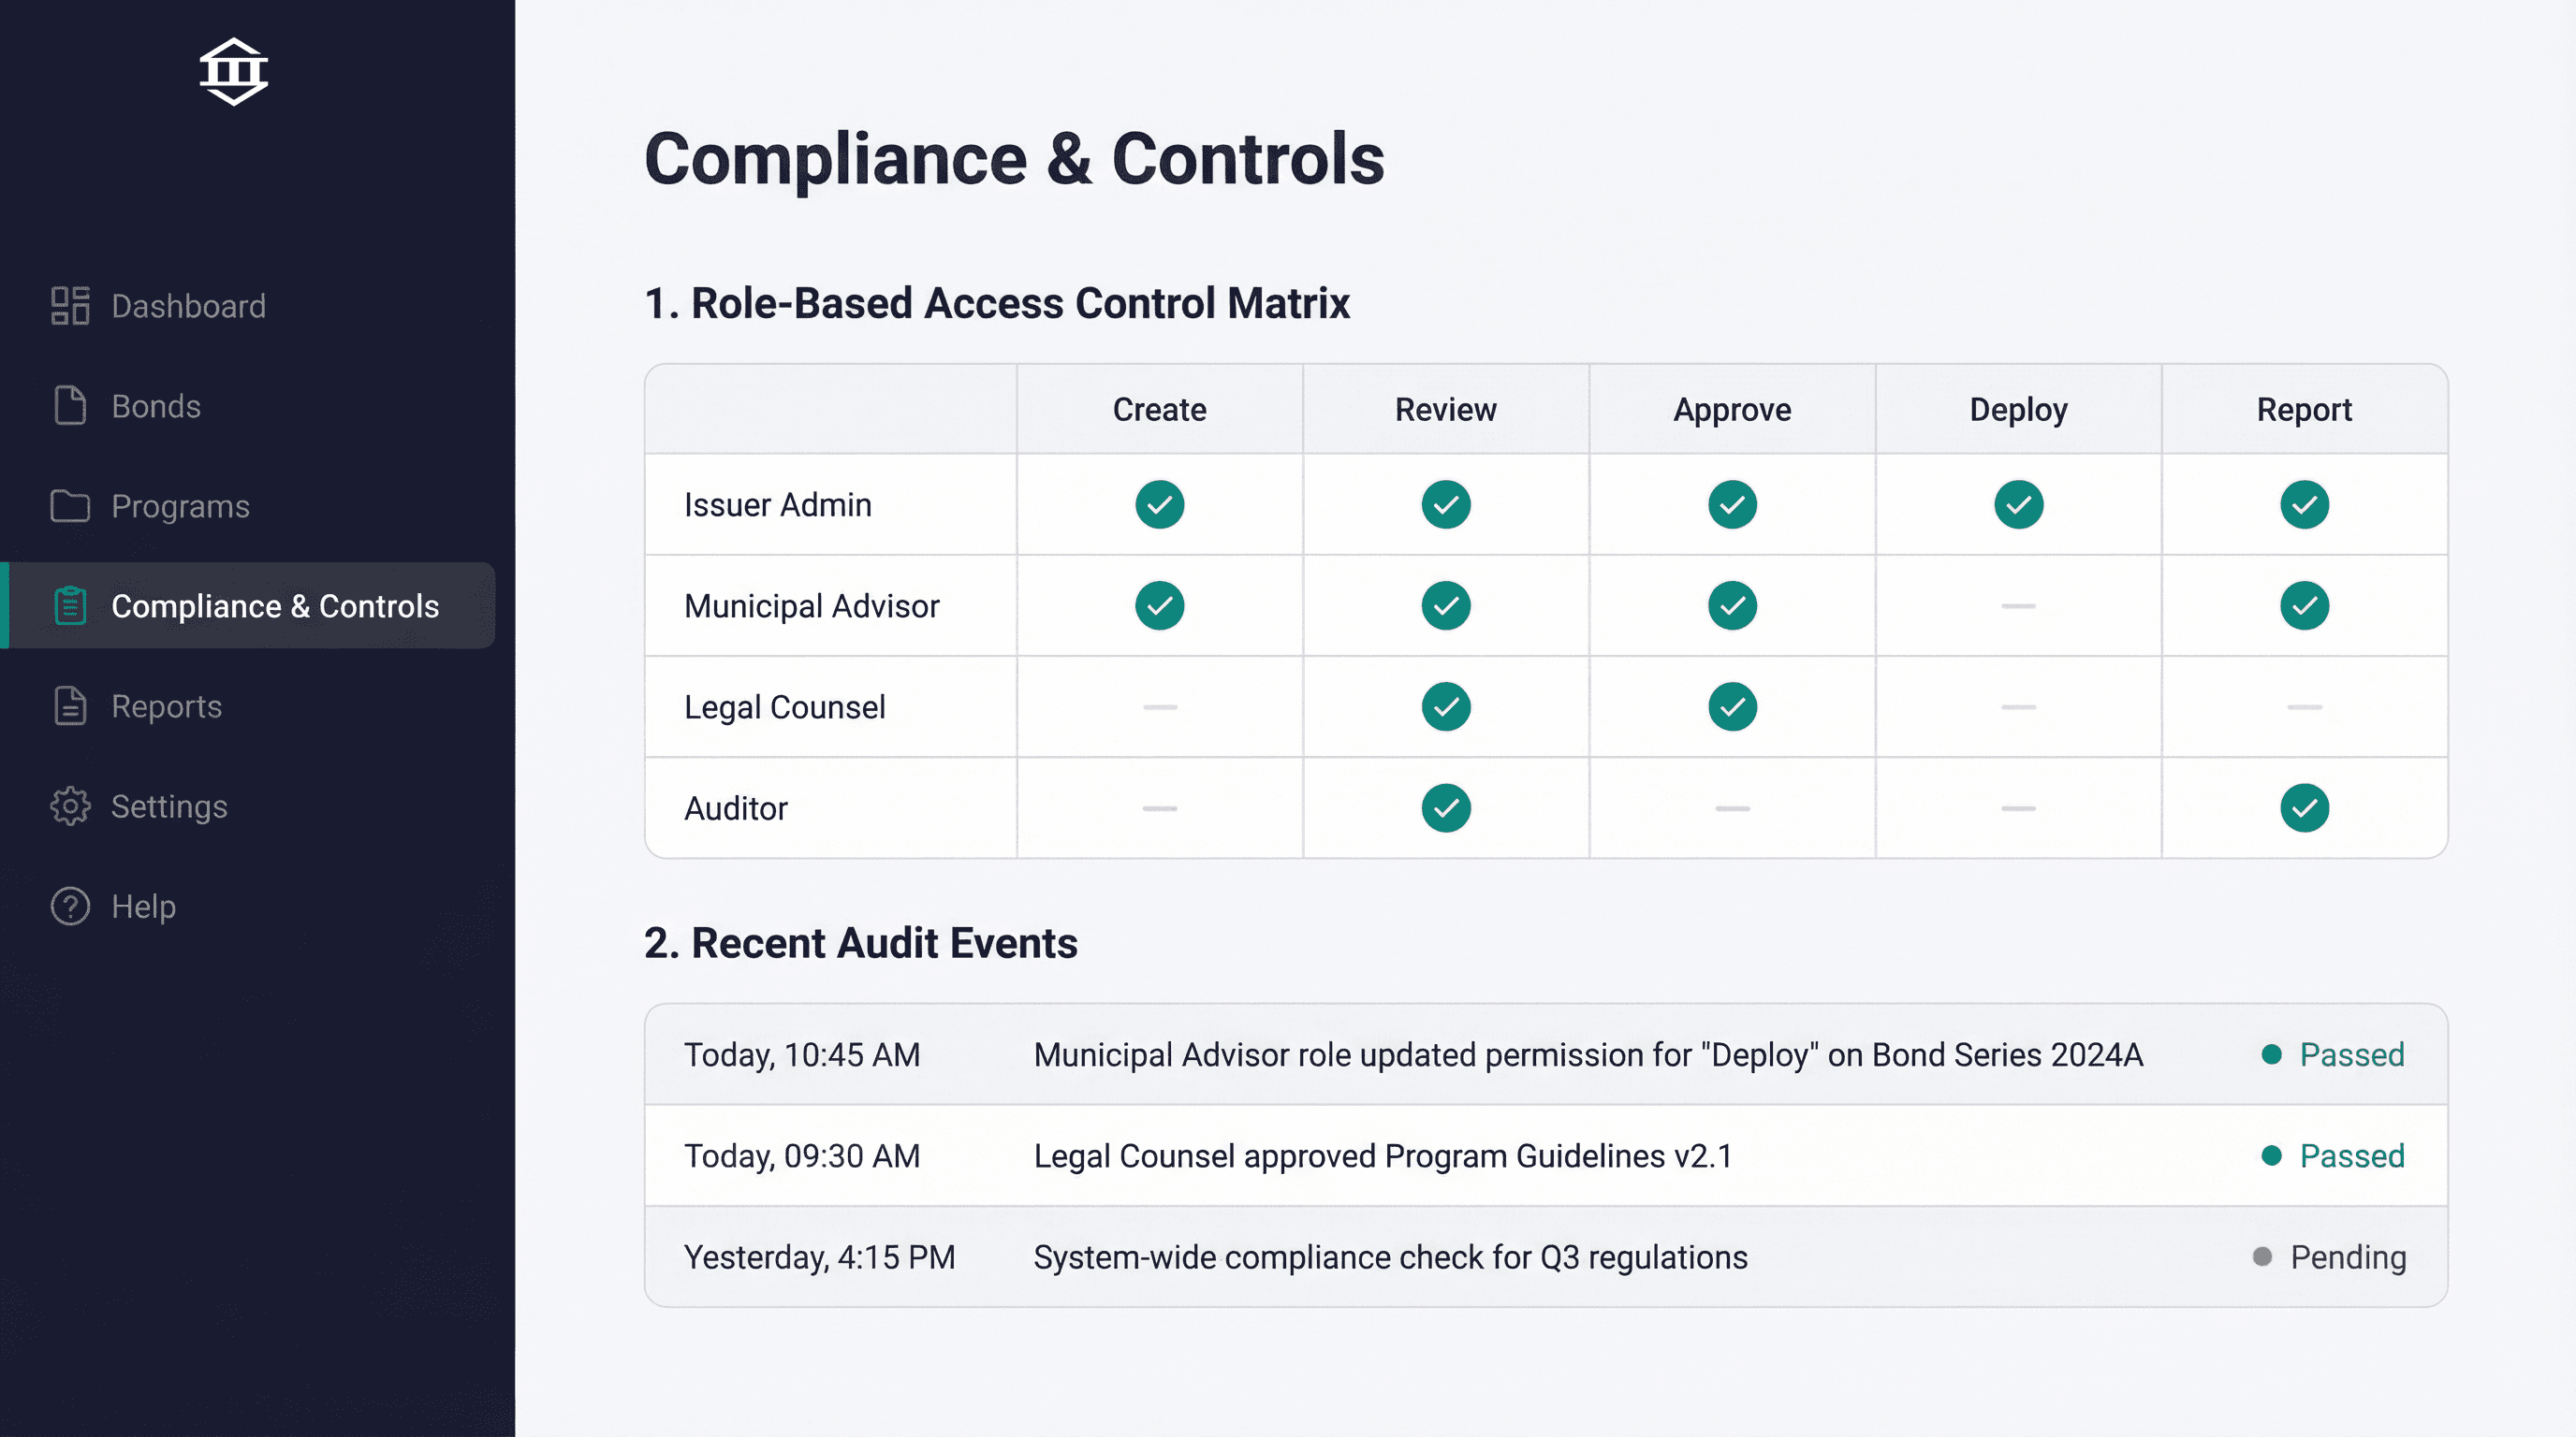Image resolution: width=2576 pixels, height=1437 pixels.
Task: Toggle Auditor Report permission check
Action: click(2305, 807)
